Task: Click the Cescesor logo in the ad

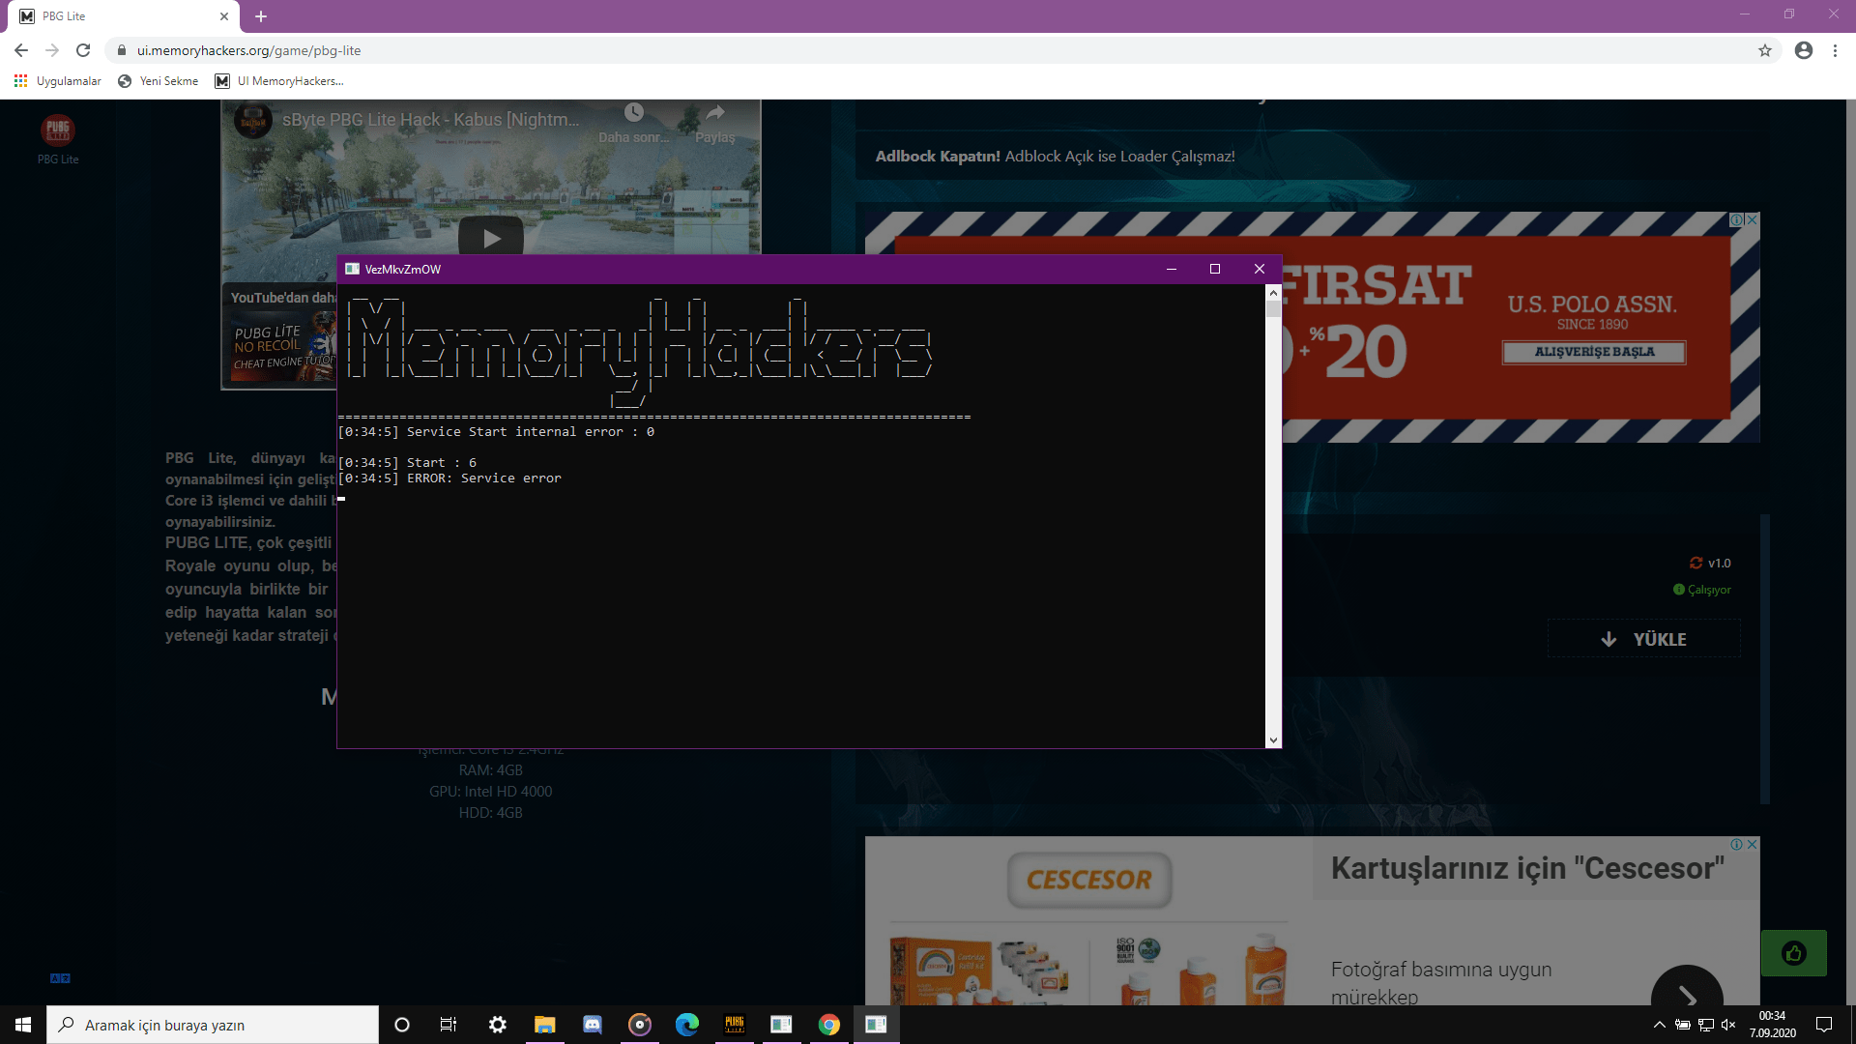Action: (x=1089, y=880)
